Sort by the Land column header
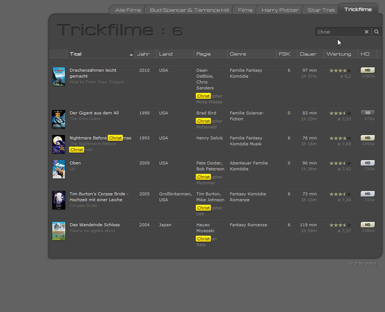Viewport: 385px width, 312px height. coord(175,54)
